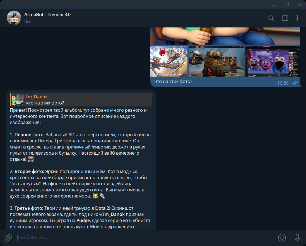Click the small thumbnail in reply quote
The height and width of the screenshot is (246, 306).
click(x=18, y=100)
